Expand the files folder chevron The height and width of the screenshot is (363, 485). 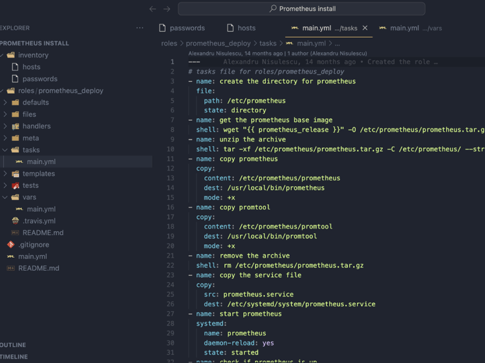[5, 114]
